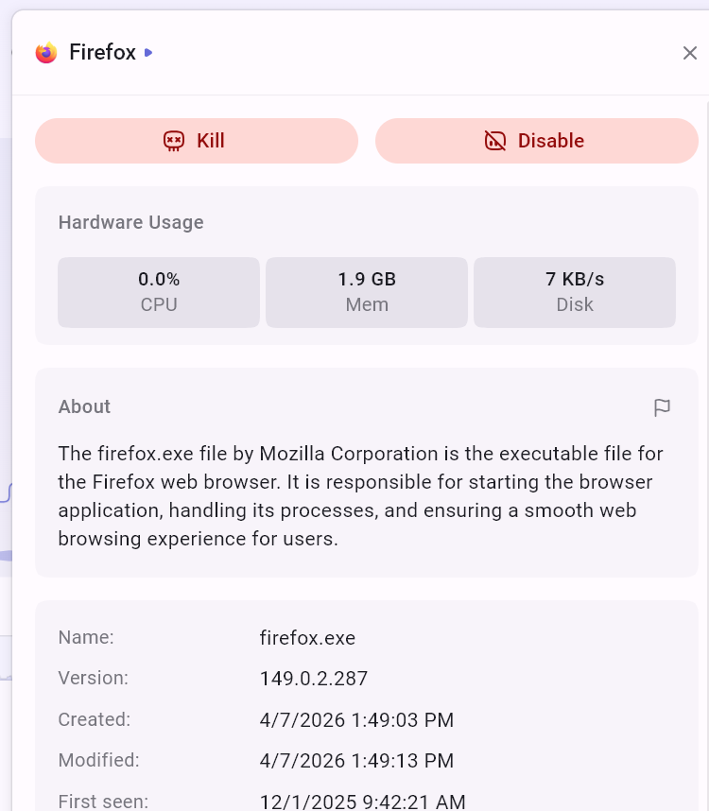The image size is (709, 811).
Task: Click the About section heading
Action: coord(84,406)
